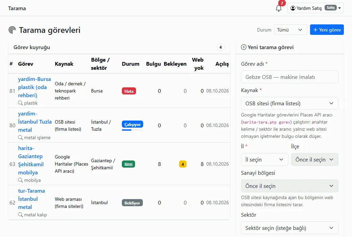Screen dimensions: 352x237
Task: Open the yardim-İstanbul Tuzla metal task
Action: (35, 122)
